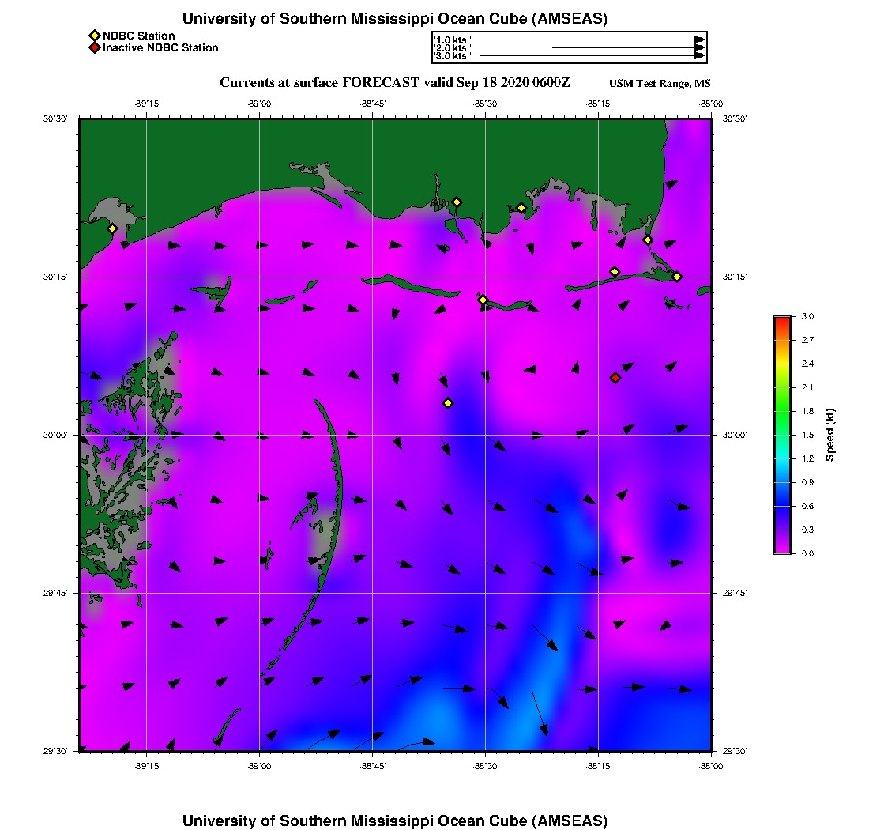This screenshot has height=830, width=869.
Task: Click the forecast valid time heading text
Action: coord(394,83)
